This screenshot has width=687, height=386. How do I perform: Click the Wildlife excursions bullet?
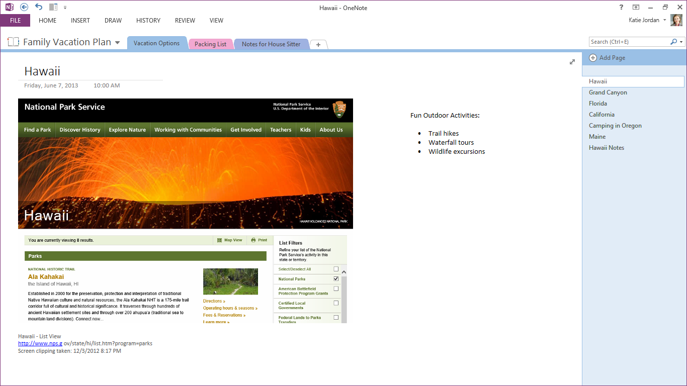pyautogui.click(x=457, y=152)
